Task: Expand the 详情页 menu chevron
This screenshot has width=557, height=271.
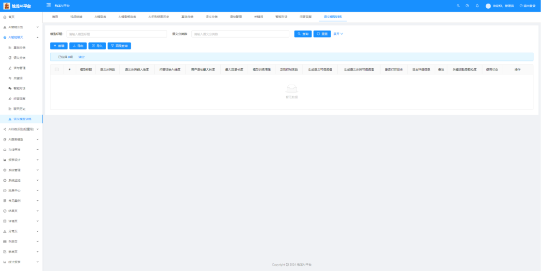Action: point(38,221)
